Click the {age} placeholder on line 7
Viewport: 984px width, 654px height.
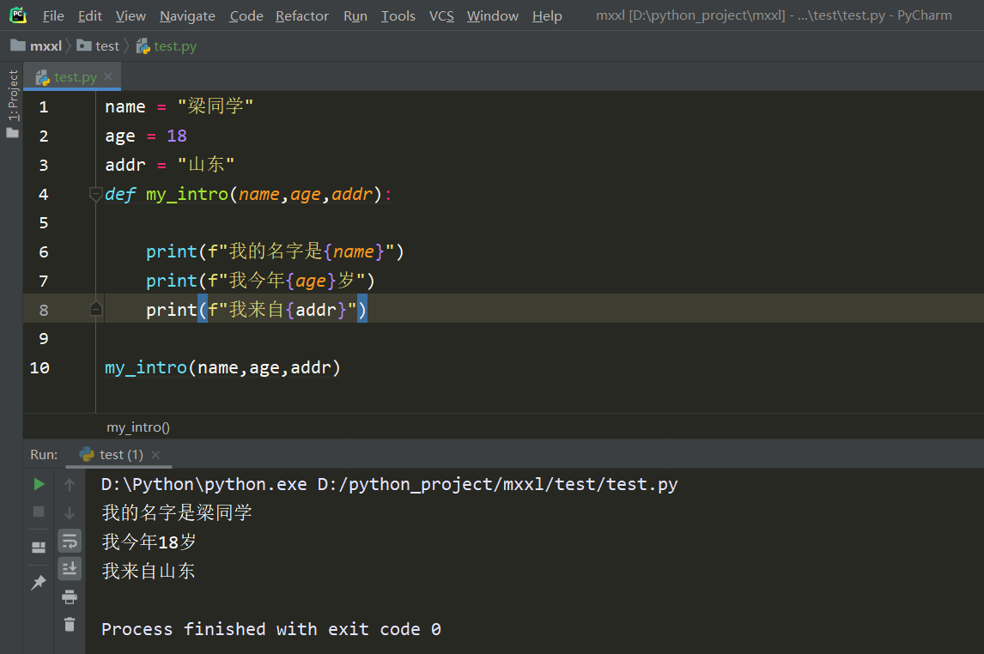click(312, 281)
